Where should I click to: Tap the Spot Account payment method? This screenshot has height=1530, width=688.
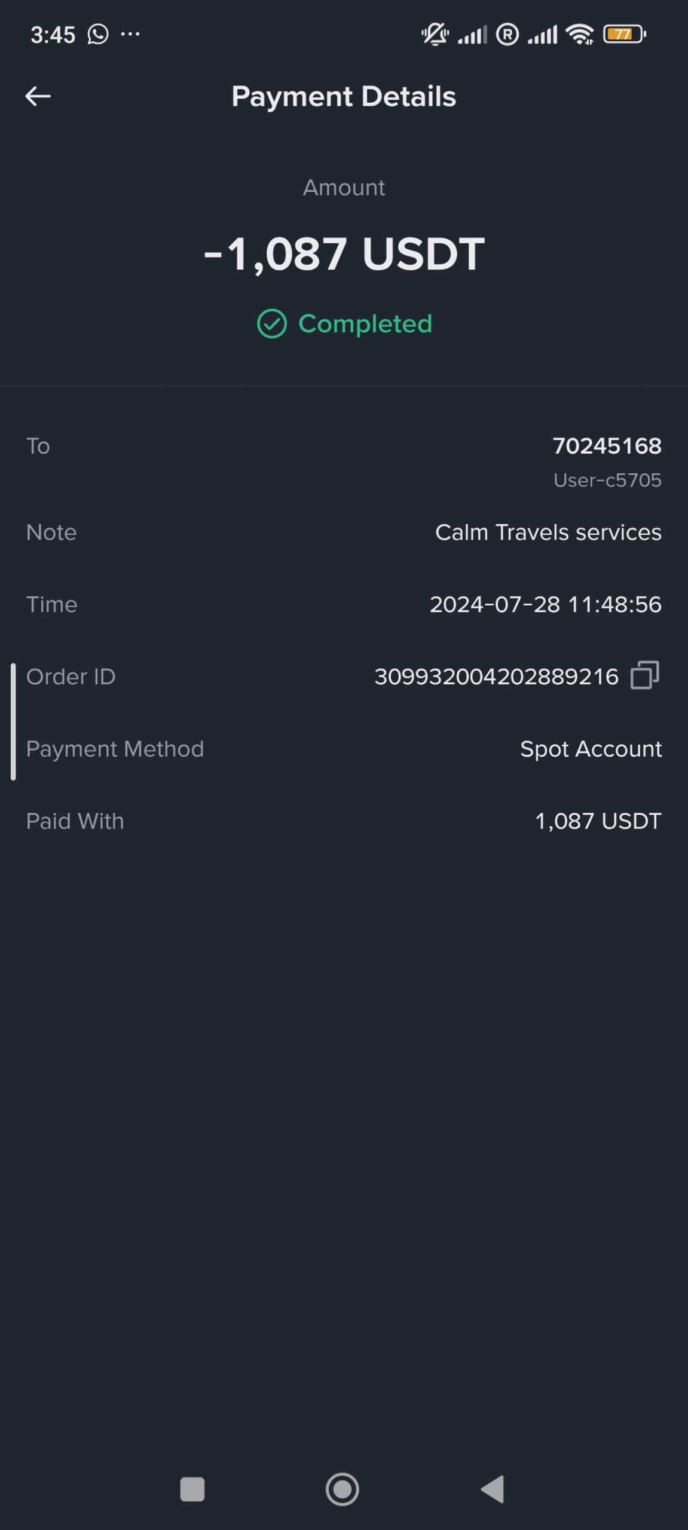click(591, 749)
